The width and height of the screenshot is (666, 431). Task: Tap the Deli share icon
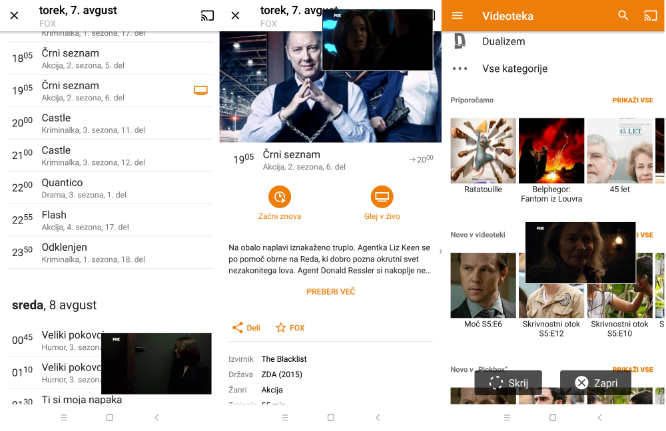(x=238, y=328)
